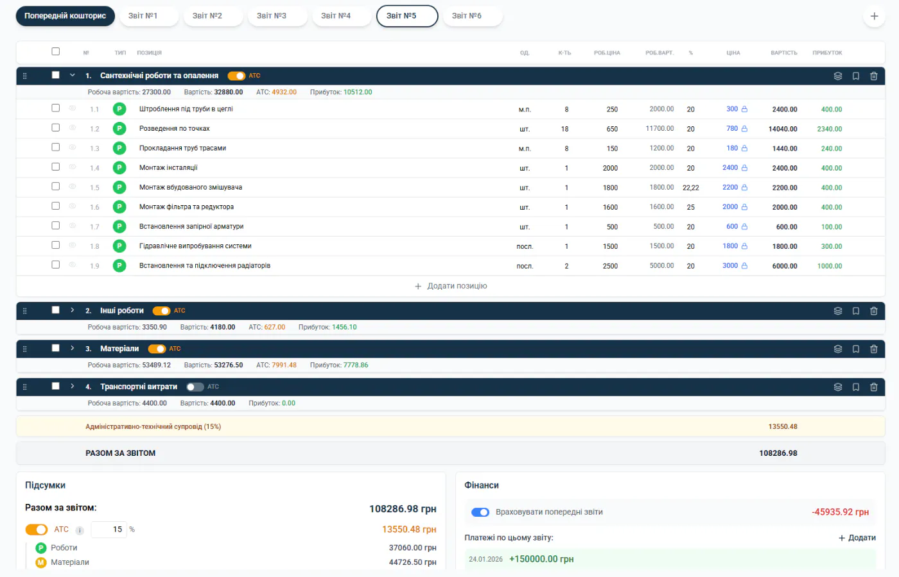Delete the "Сантехнічні роботи та опалення" section with trash icon
Image resolution: width=899 pixels, height=577 pixels.
874,76
